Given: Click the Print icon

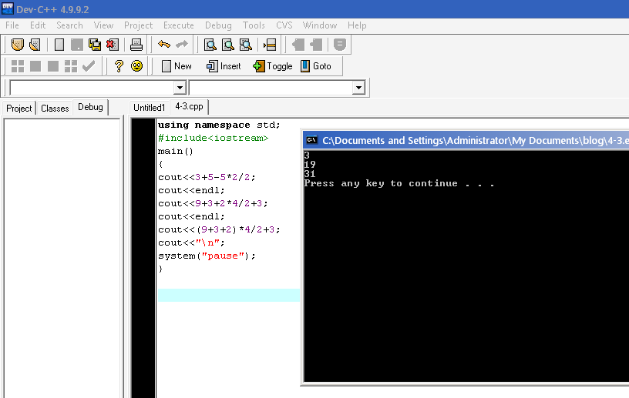Looking at the screenshot, I should (x=136, y=45).
